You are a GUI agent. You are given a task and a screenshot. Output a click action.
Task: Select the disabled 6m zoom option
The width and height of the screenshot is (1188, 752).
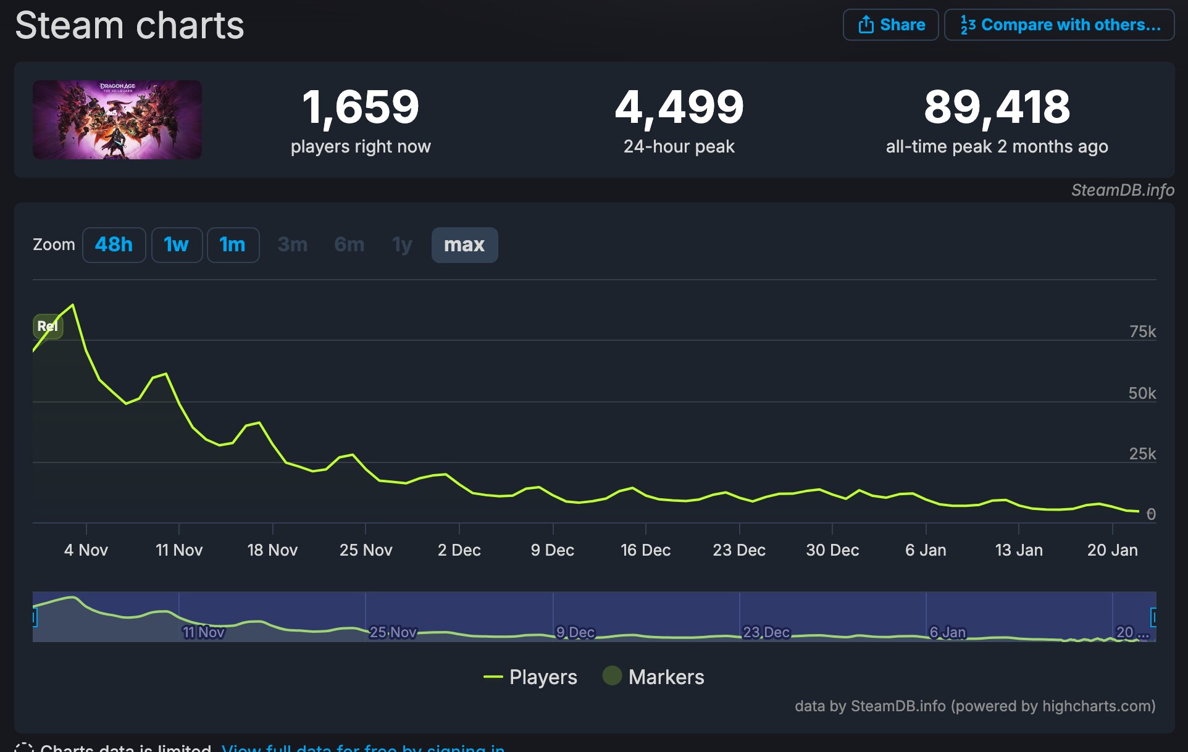click(349, 245)
